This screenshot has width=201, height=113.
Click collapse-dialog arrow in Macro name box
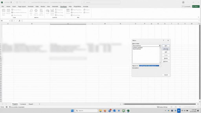[x=160, y=45]
